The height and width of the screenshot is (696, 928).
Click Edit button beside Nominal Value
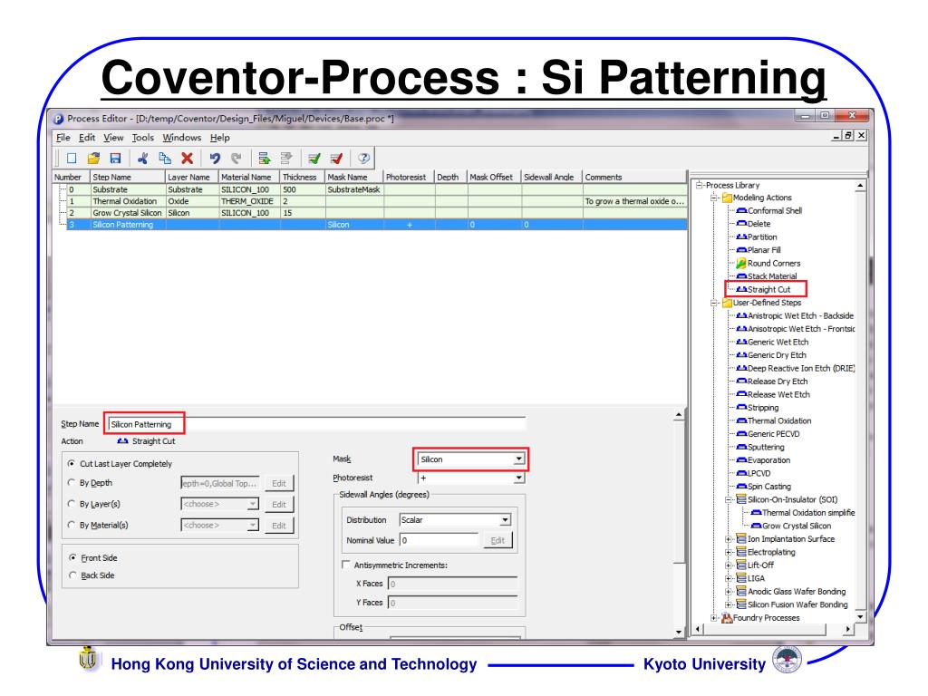(498, 540)
